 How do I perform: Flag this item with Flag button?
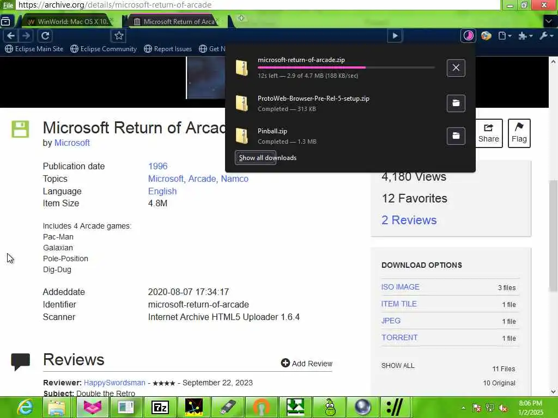(x=519, y=133)
